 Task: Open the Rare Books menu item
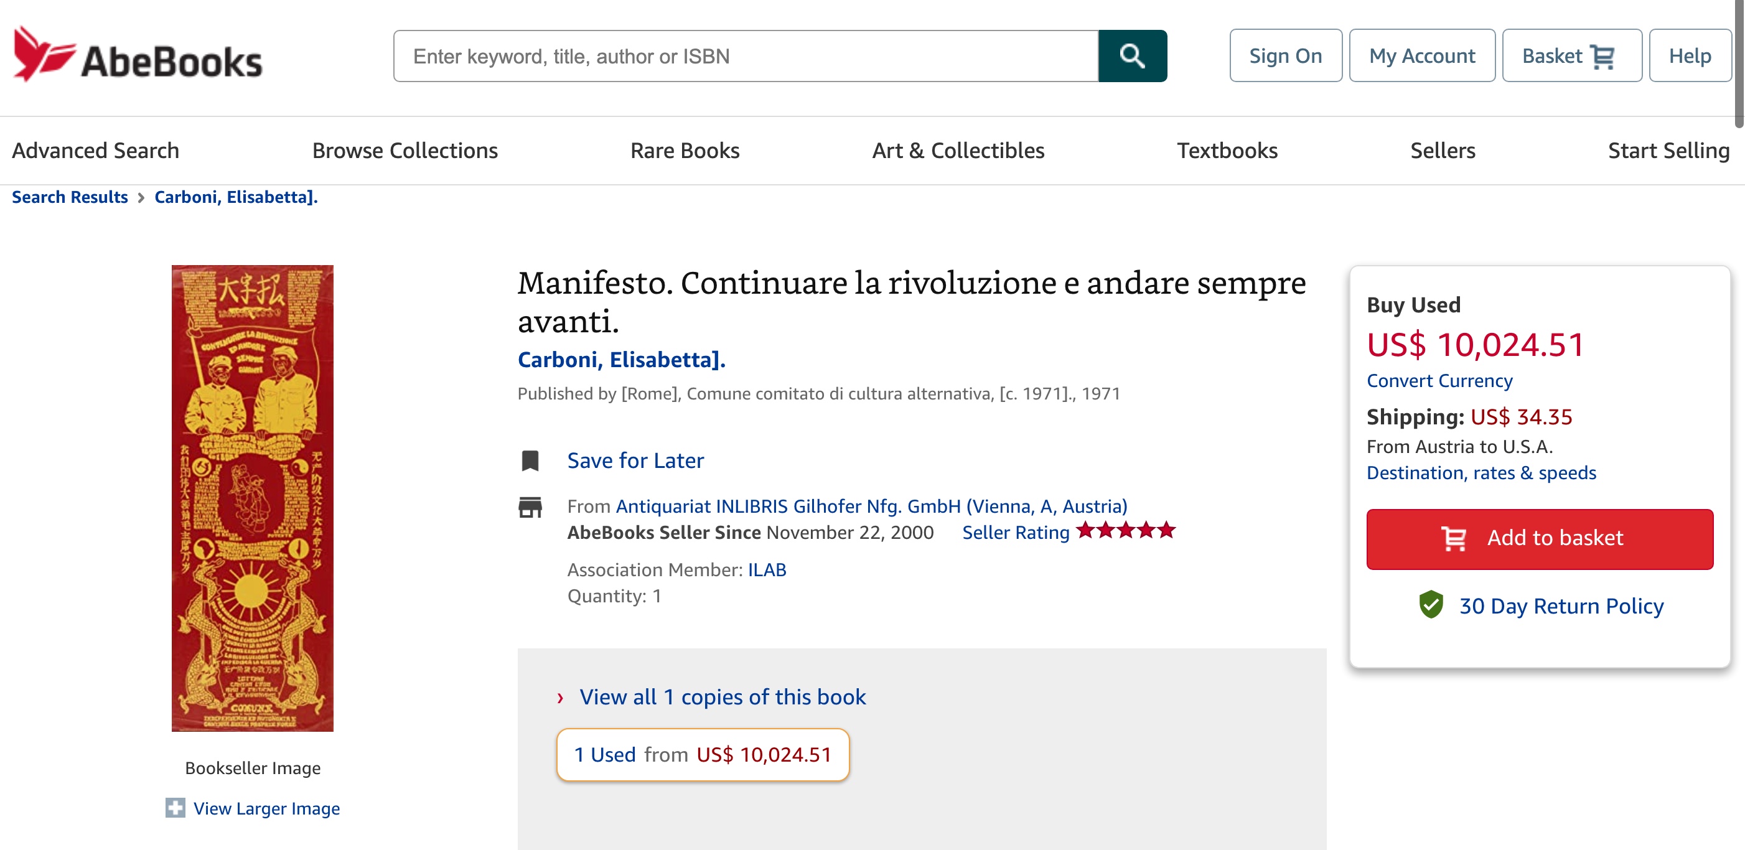[x=684, y=151]
